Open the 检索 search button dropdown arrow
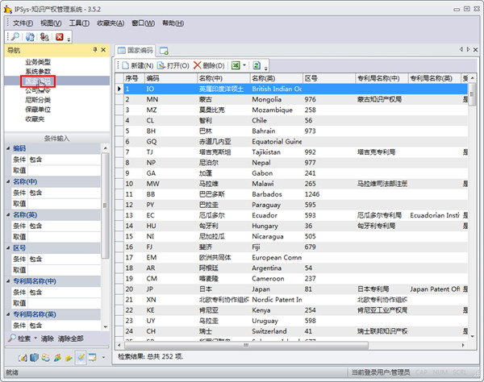This screenshot has height=382, width=484. pyautogui.click(x=35, y=338)
